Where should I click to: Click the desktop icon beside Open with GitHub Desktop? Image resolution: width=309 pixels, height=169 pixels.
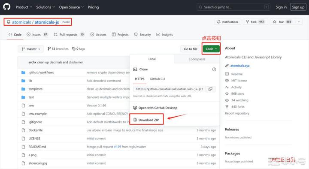tap(135, 108)
